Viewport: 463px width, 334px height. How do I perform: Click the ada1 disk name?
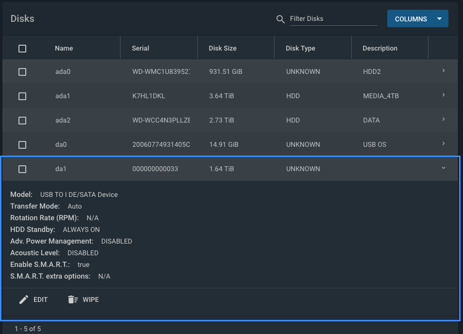[63, 96]
